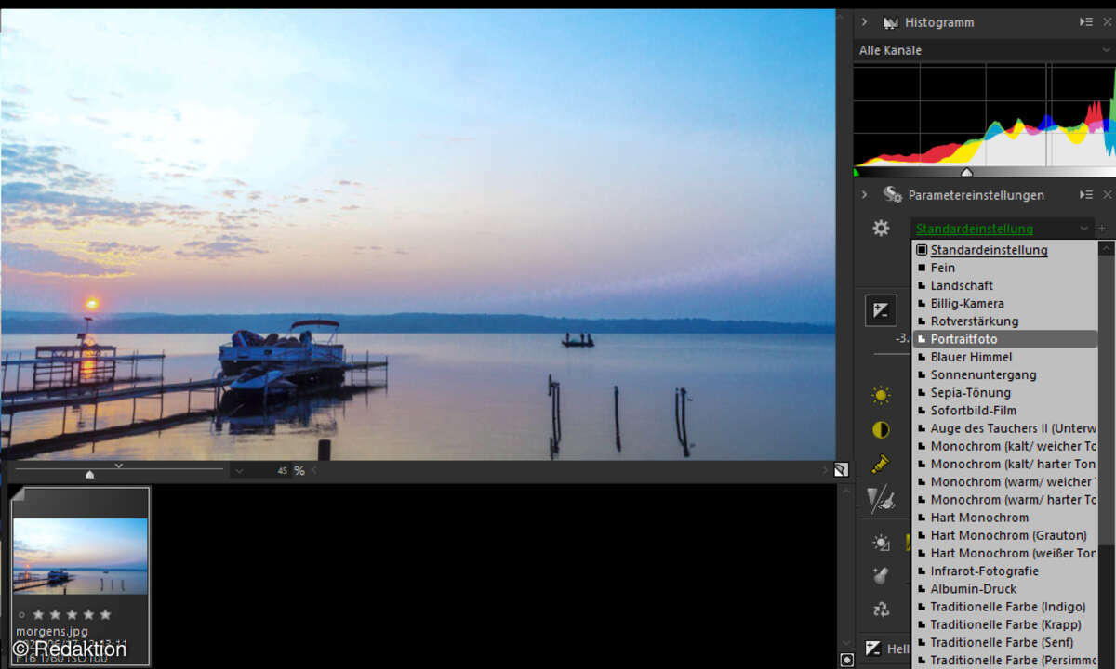Viewport: 1116px width, 669px height.
Task: Choose the Landschaft preset
Action: [x=1005, y=285]
